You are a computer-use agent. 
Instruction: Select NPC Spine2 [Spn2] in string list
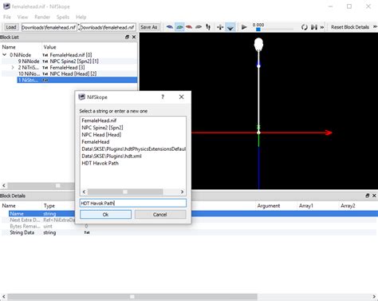click(102, 128)
